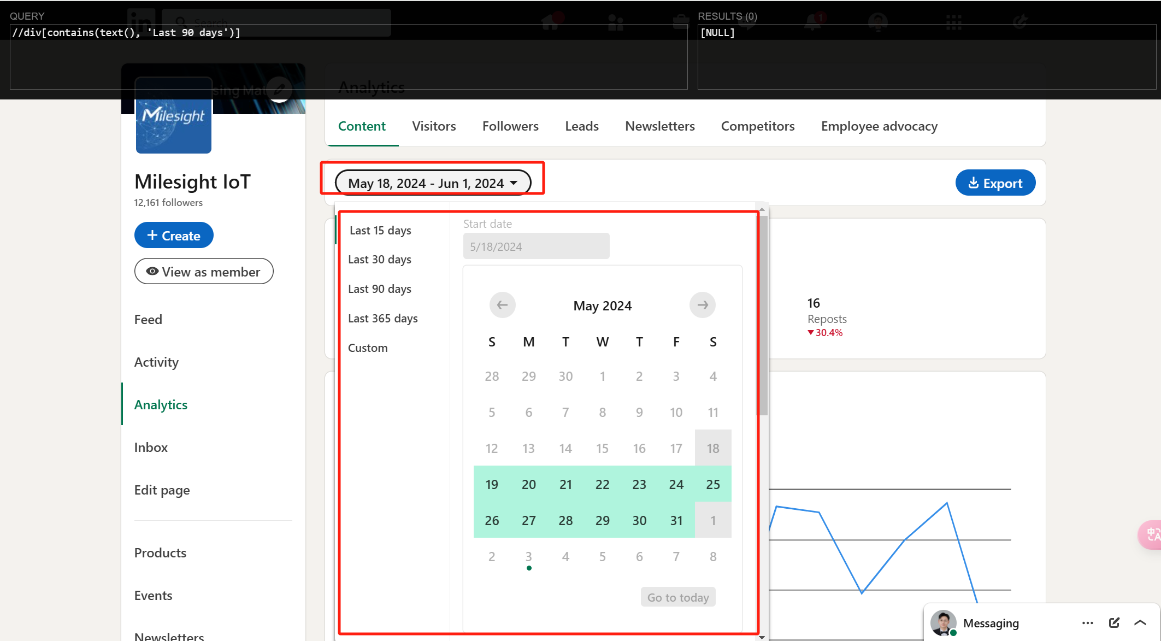Click the Go to today button
This screenshot has width=1161, height=641.
(x=677, y=597)
